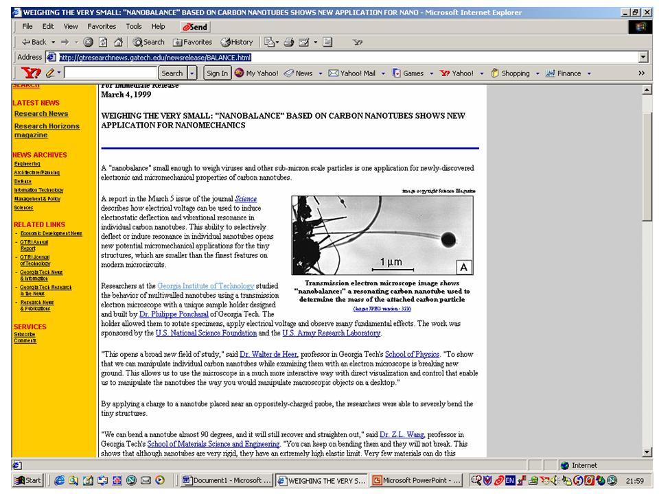Open the Dr. Philippe Poncharal link
Viewport: 659px width, 494px height.
pyautogui.click(x=174, y=314)
